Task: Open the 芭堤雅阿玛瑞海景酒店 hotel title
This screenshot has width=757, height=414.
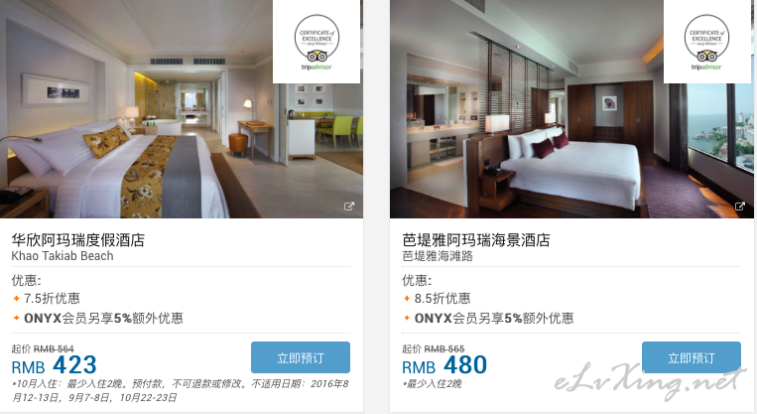Action: point(476,240)
